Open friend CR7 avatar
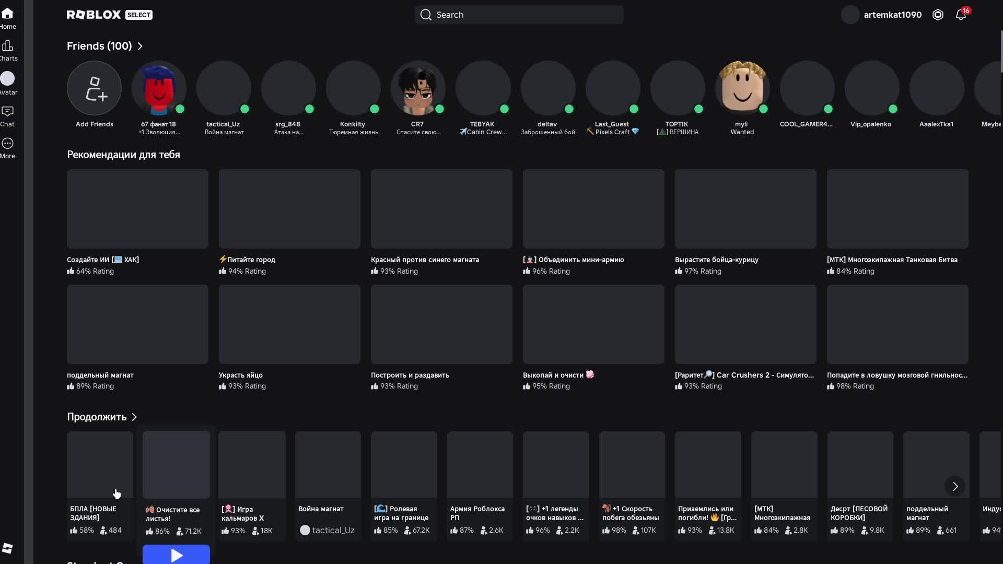1003x564 pixels. tap(418, 88)
